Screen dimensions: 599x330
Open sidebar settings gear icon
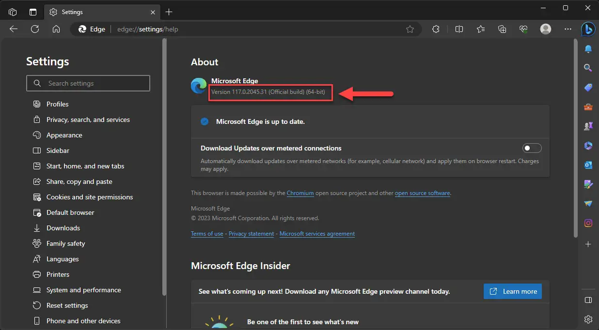click(588, 319)
